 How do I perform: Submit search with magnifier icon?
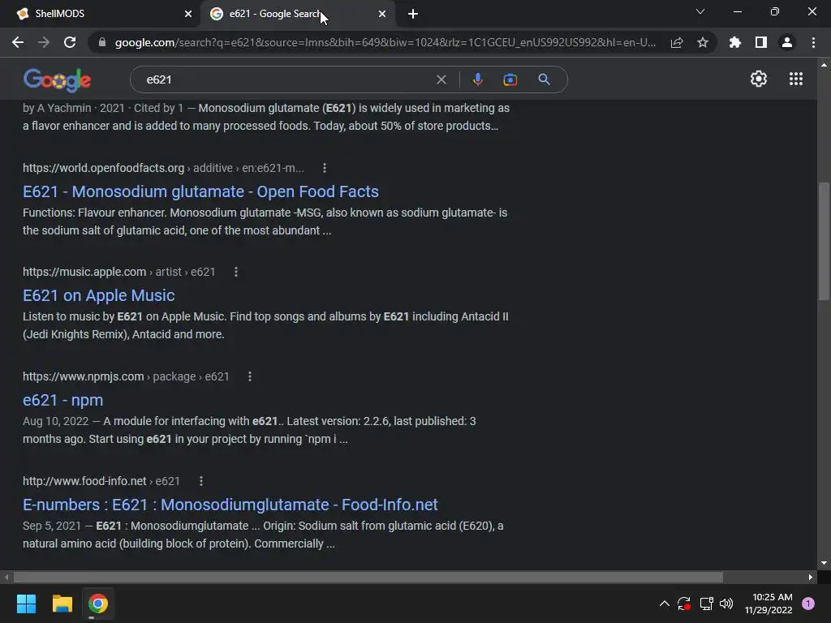tap(545, 79)
